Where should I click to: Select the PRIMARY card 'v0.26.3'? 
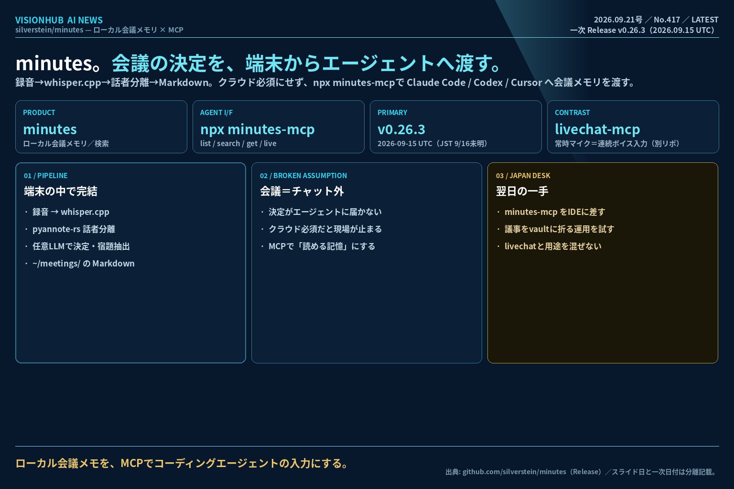pos(456,127)
